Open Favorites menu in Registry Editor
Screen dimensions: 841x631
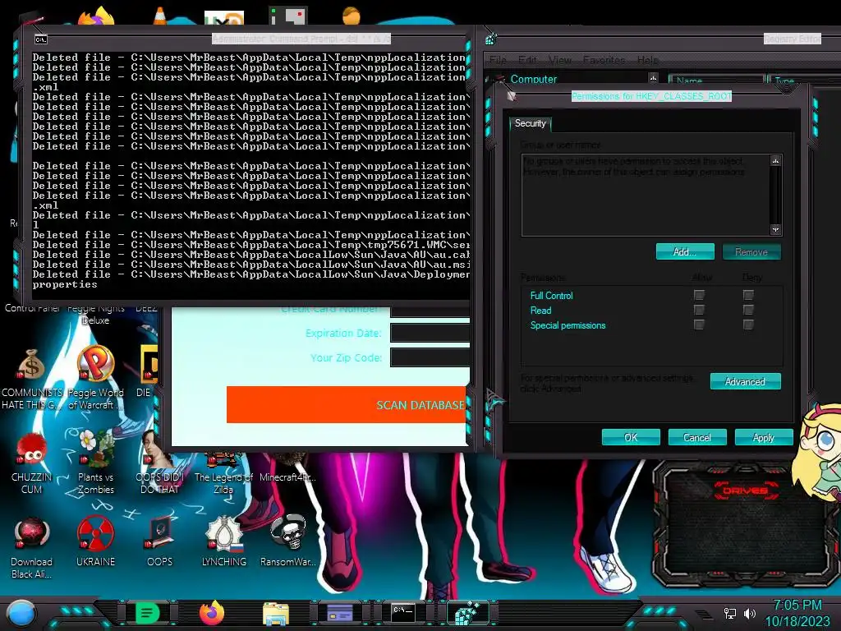pos(604,60)
